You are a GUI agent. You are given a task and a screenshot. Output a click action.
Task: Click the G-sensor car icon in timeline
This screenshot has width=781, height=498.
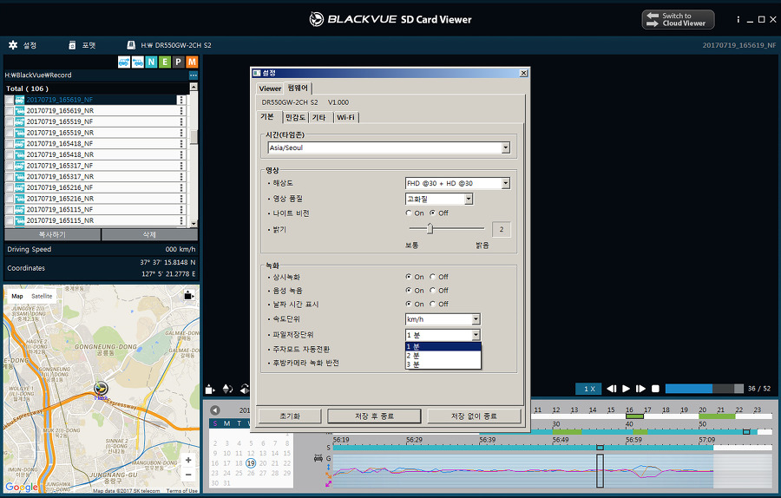click(x=318, y=458)
